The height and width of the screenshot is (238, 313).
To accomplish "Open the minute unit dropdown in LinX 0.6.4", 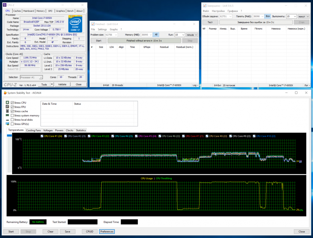I will pos(192,35).
